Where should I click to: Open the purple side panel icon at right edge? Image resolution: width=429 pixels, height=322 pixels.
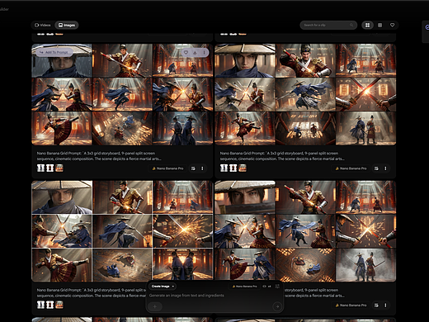pyautogui.click(x=427, y=27)
